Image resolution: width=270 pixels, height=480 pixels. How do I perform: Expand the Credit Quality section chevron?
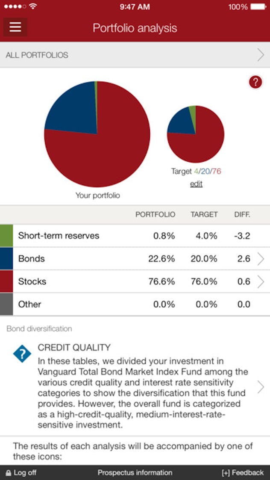pyautogui.click(x=261, y=386)
